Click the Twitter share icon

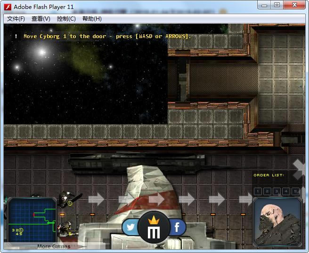click(131, 228)
